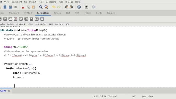Viewport: 176px width, 99px height.
Task: Open the Replace snippets menu
Action: pos(59,24)
